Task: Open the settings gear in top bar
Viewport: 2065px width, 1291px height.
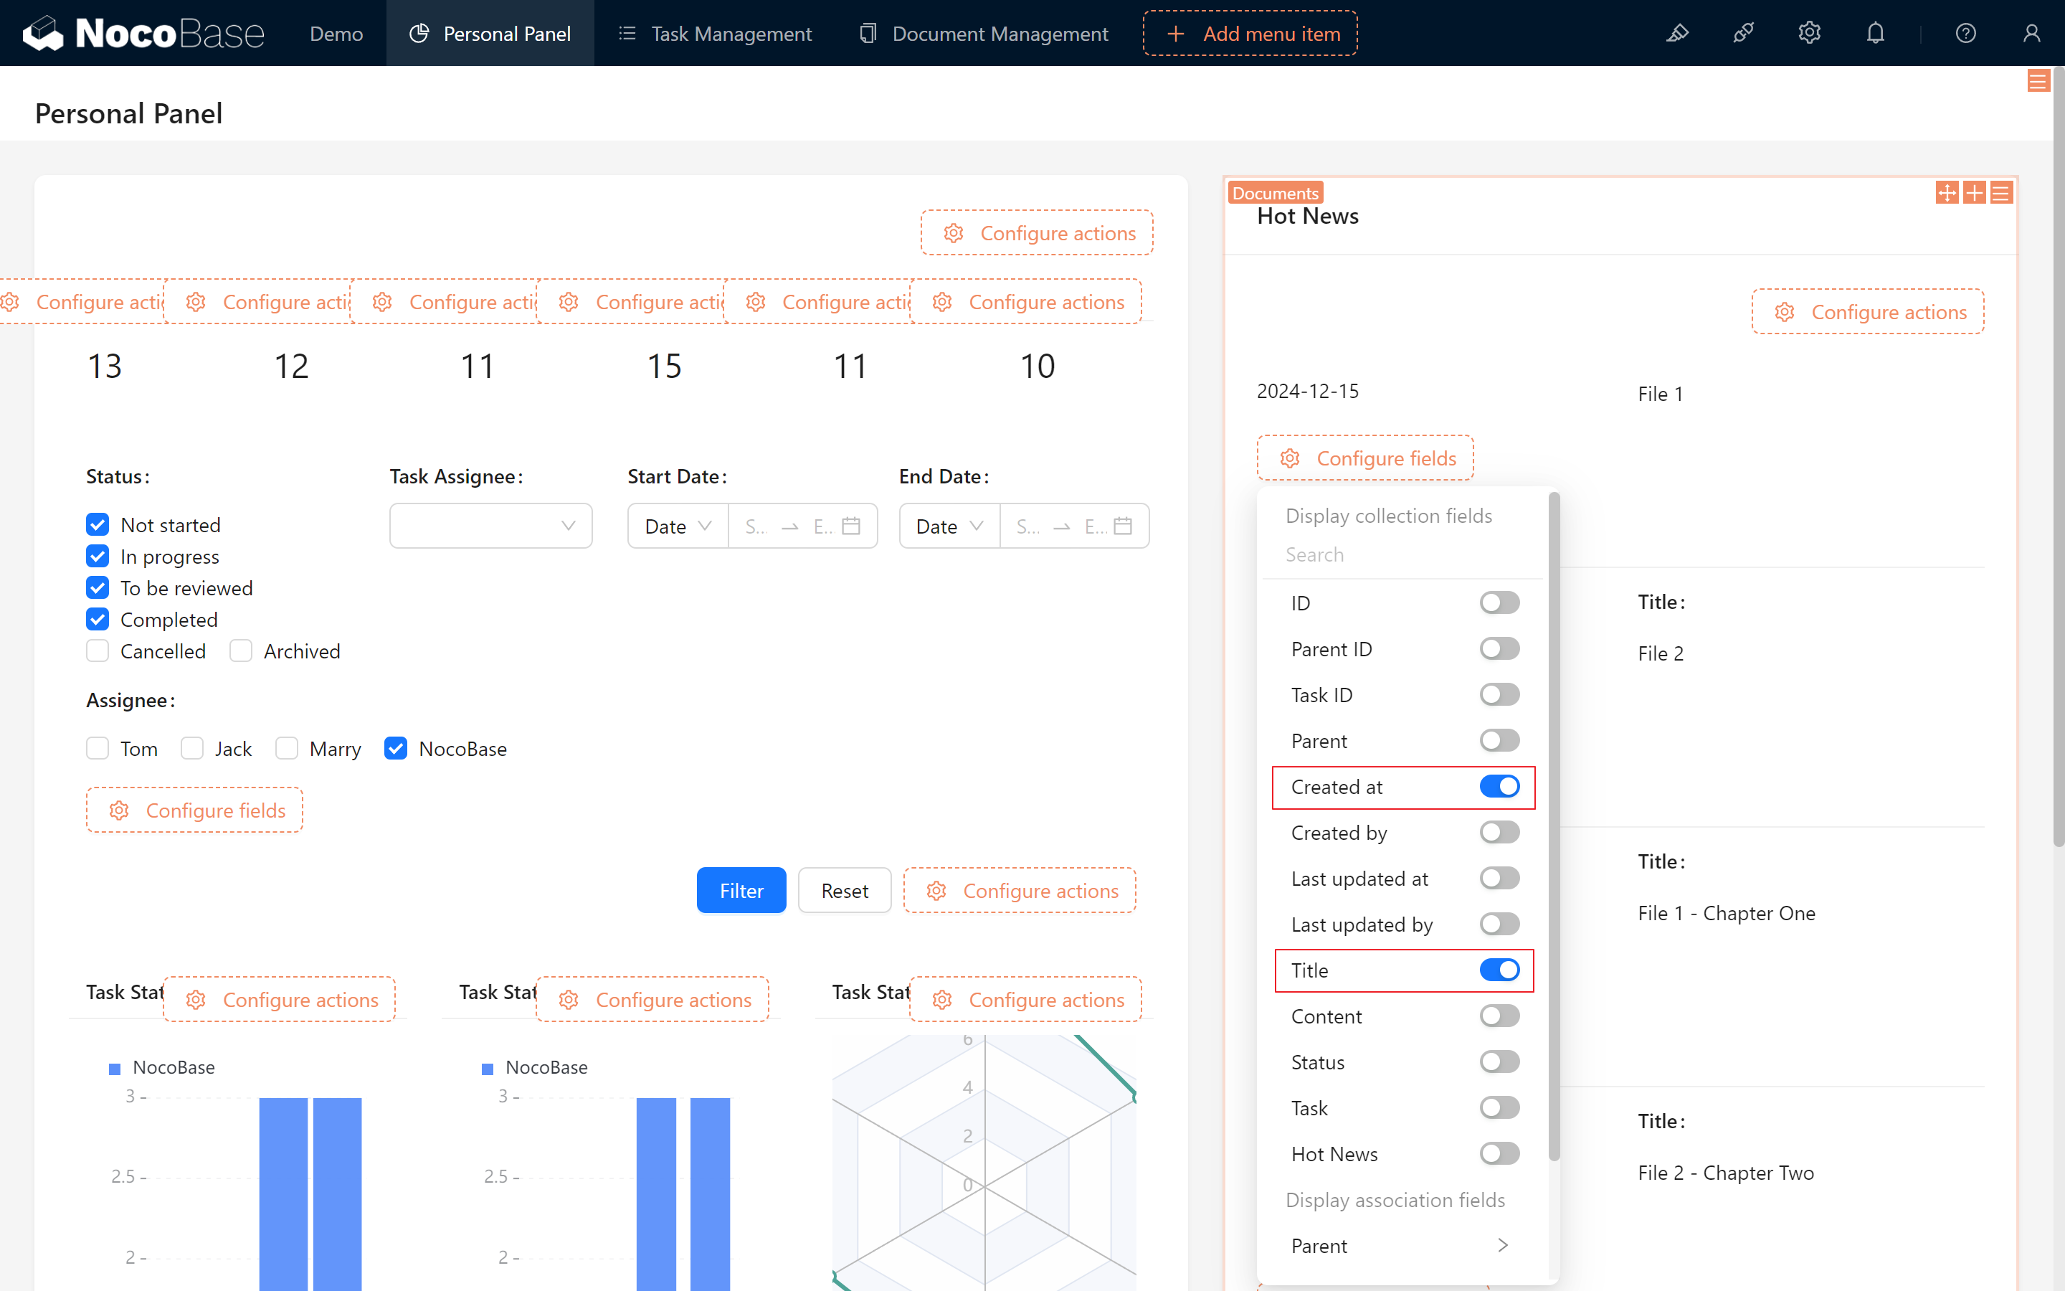Action: click(x=1809, y=33)
